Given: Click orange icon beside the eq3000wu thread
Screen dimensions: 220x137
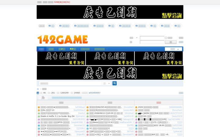Looking at the screenshot, I should click(x=39, y=110).
